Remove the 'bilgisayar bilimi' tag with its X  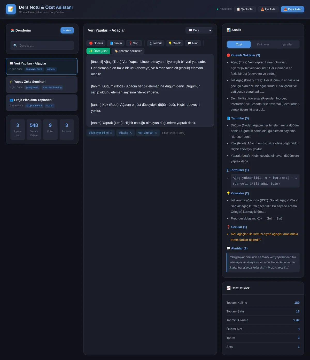click(x=111, y=133)
